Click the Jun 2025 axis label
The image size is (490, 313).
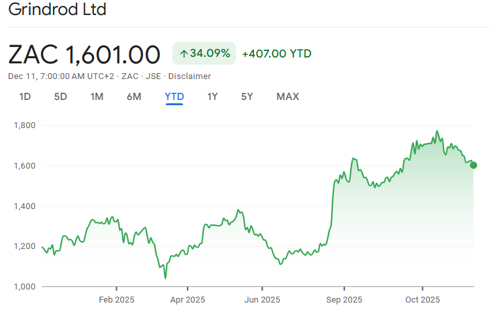[262, 300]
